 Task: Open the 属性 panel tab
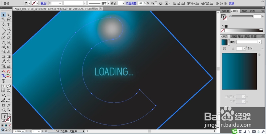click(x=240, y=37)
